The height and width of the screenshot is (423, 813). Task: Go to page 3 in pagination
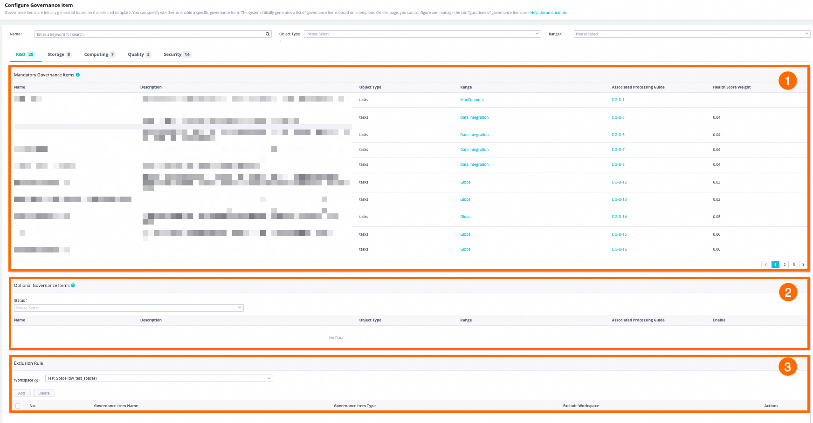coord(794,265)
